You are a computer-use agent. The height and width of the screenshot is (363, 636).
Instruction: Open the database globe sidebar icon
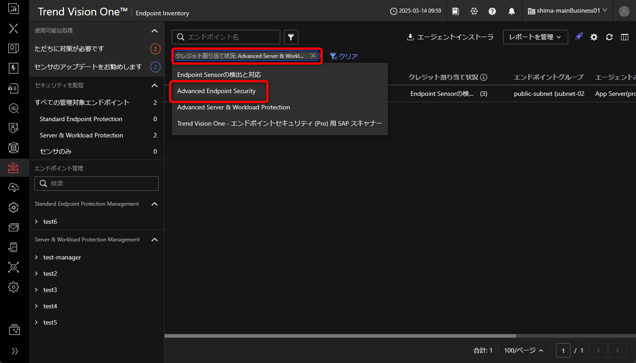coord(14,148)
